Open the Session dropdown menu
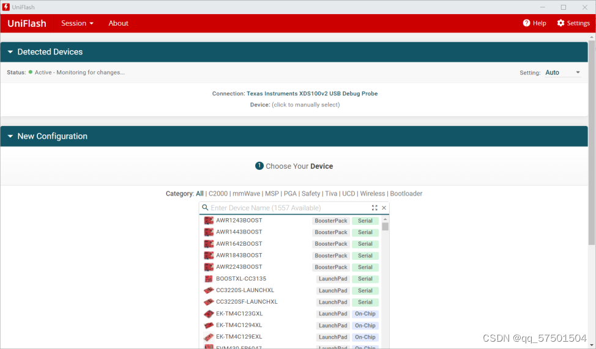596x349 pixels. point(77,23)
